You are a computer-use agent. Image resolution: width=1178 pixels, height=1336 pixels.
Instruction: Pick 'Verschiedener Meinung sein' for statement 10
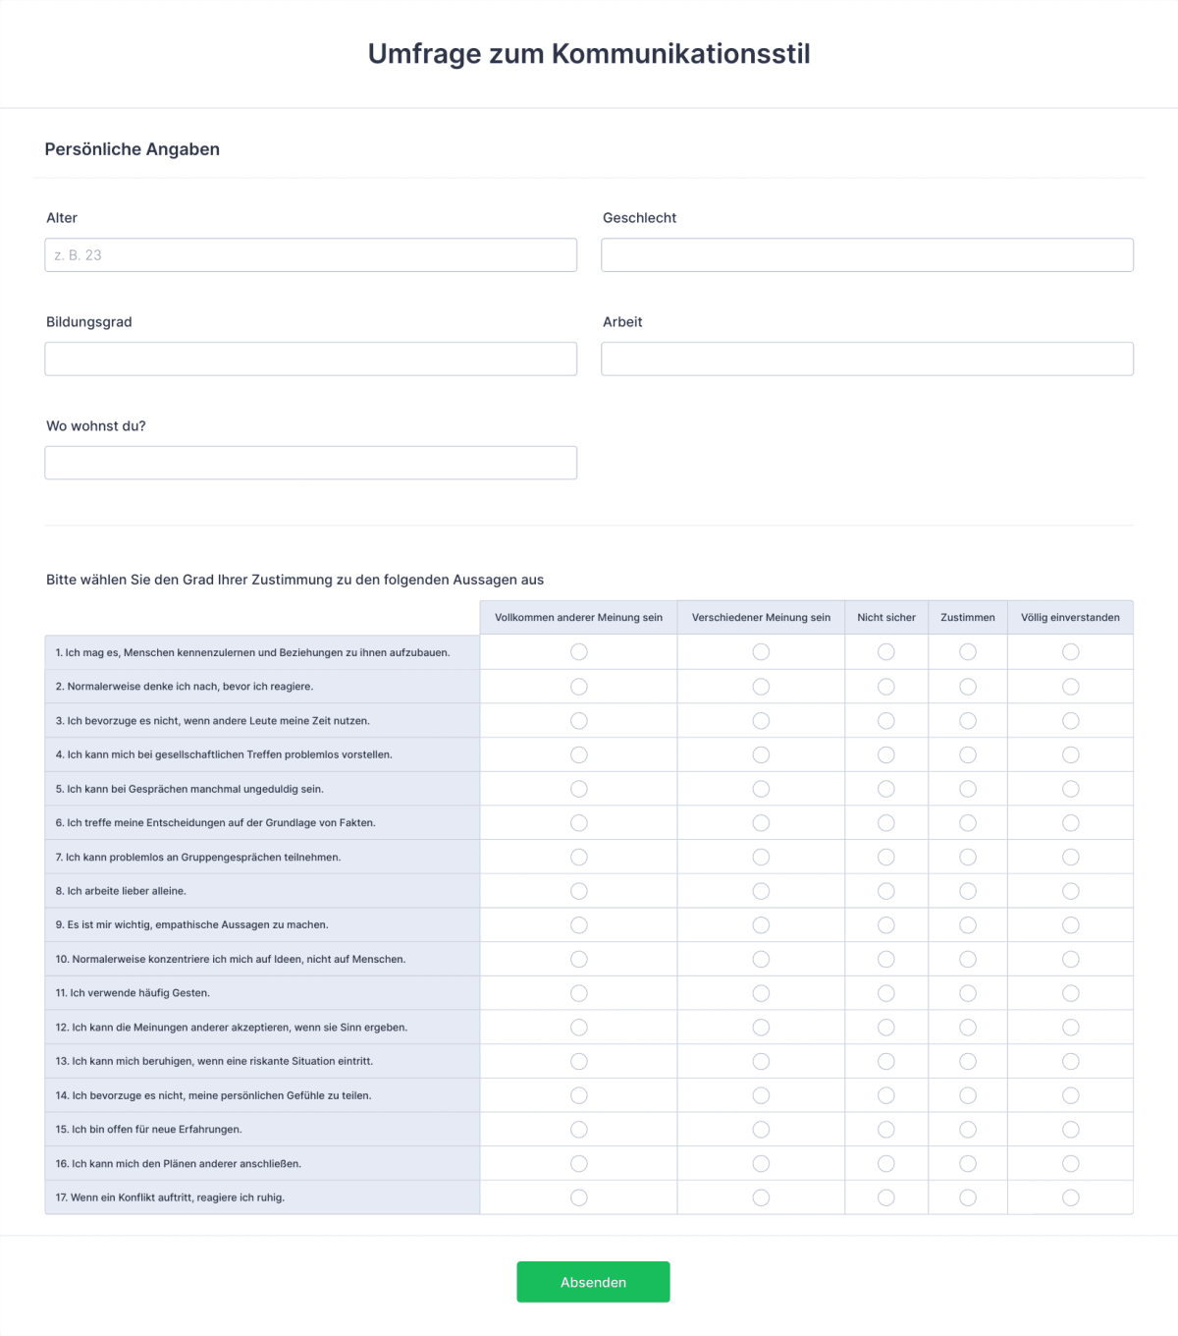[760, 959]
